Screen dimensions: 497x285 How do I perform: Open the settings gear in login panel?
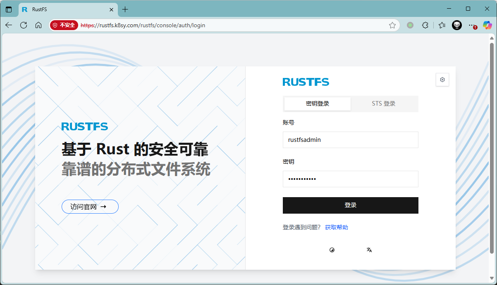pyautogui.click(x=442, y=80)
